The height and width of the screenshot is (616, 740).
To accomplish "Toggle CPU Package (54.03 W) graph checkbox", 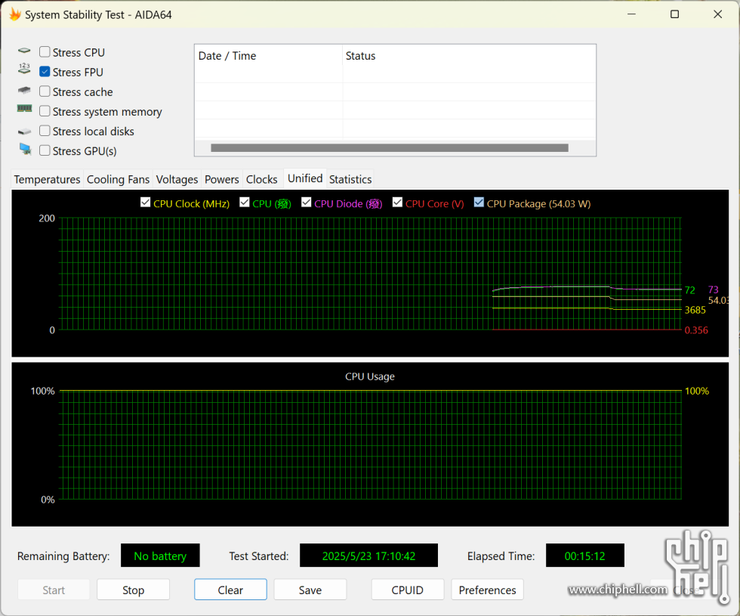I will pyautogui.click(x=479, y=203).
